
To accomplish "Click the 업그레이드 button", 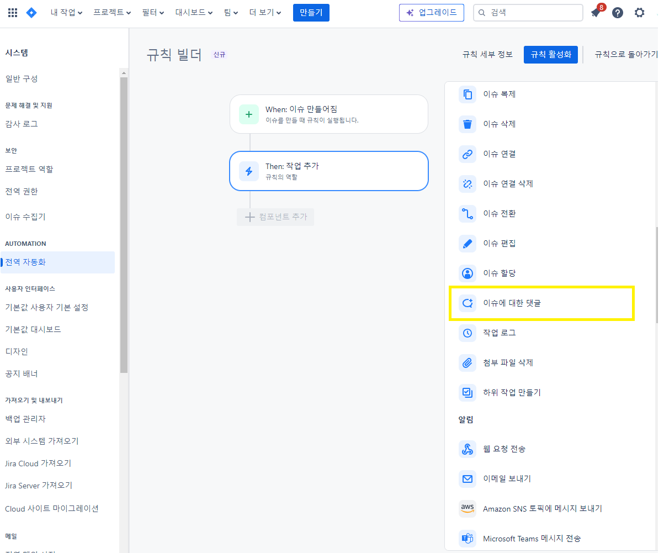I will coord(432,13).
